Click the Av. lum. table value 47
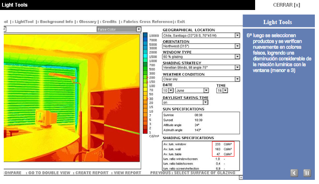 tap(218, 154)
